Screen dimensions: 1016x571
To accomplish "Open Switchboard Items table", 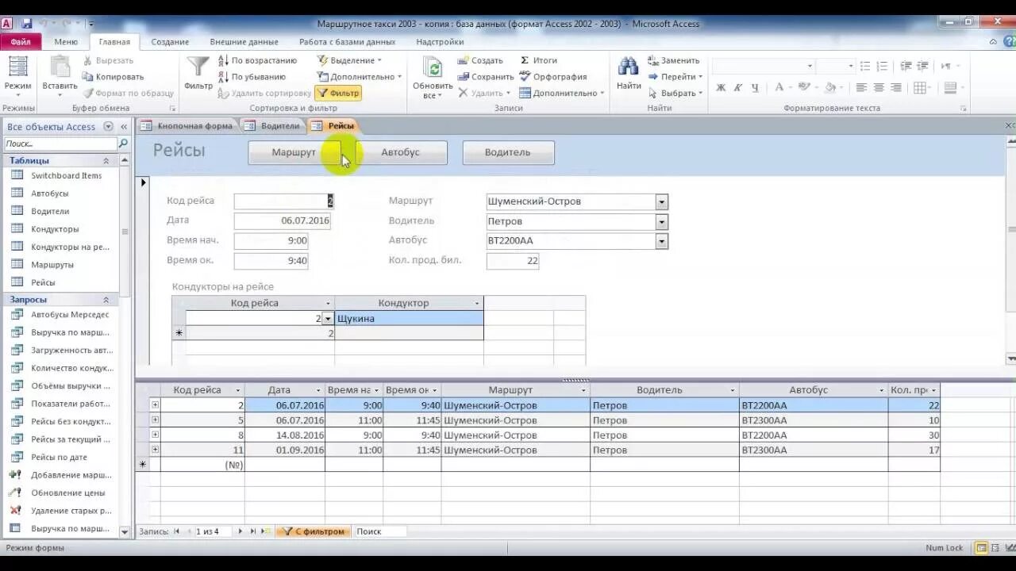I will [66, 175].
